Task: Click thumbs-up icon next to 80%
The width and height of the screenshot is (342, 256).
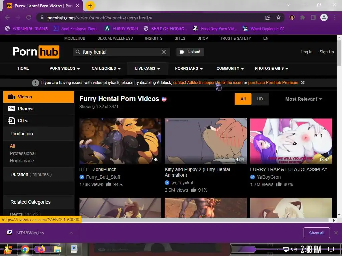Action: pos(279,184)
